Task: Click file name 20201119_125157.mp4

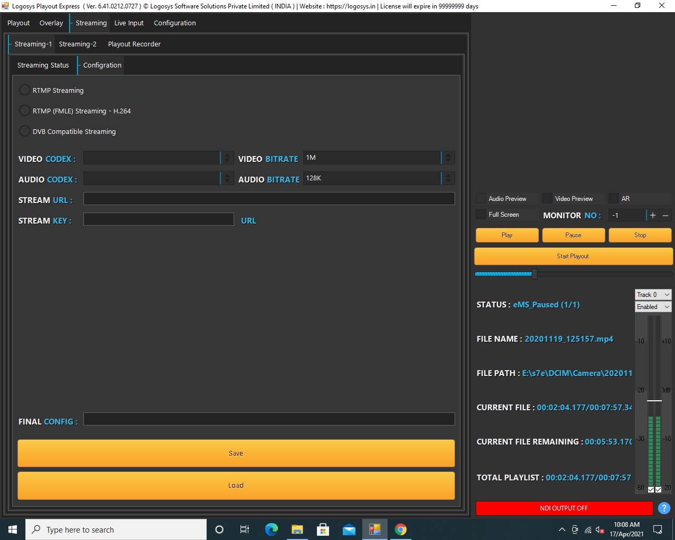Action: [x=568, y=339]
